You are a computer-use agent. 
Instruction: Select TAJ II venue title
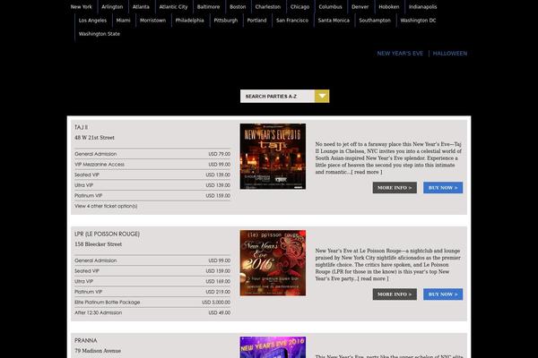point(82,127)
